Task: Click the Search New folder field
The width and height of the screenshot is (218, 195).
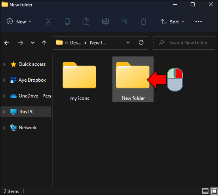Action: 184,43
